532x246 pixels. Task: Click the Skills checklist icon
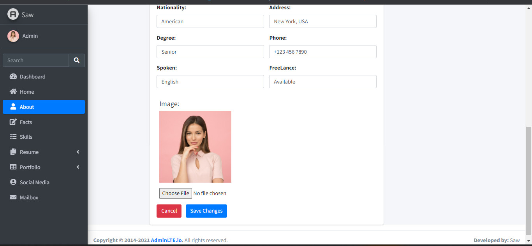[13, 137]
